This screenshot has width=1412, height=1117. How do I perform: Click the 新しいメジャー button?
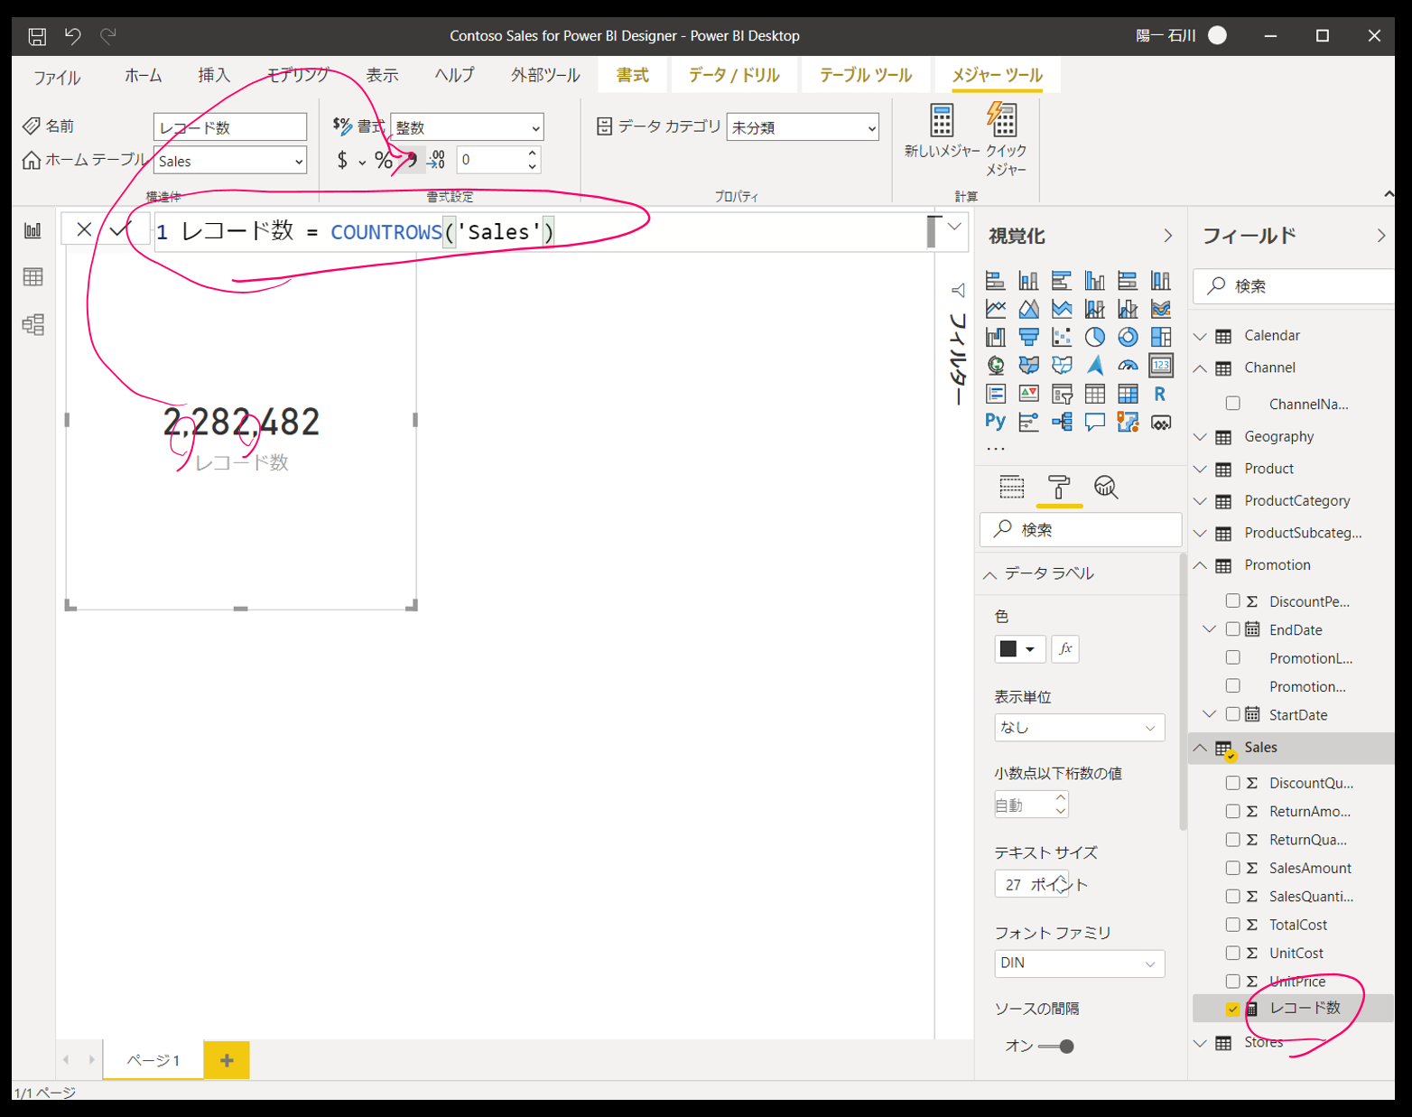tap(942, 131)
